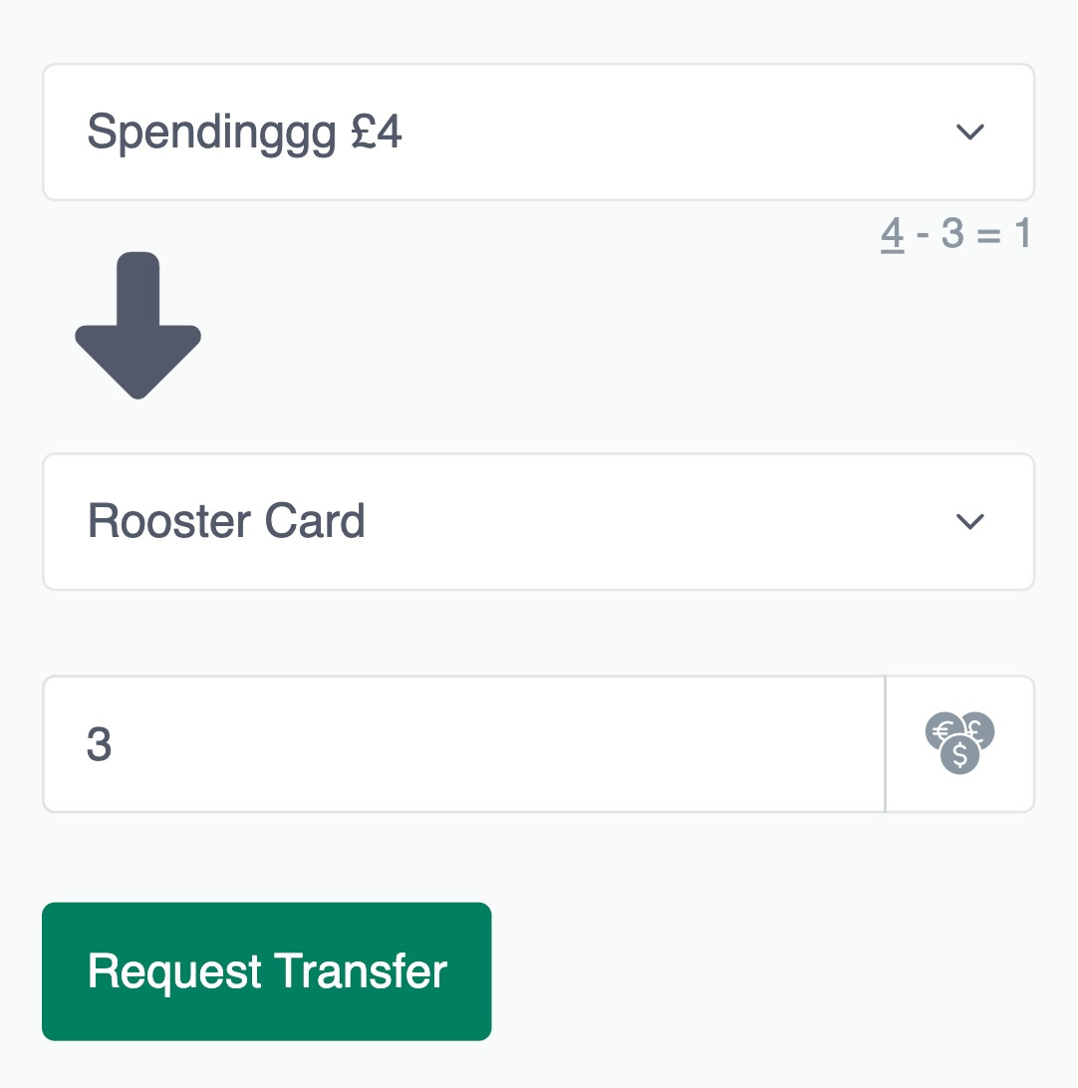Focus the amount field containing 3
The height and width of the screenshot is (1088, 1078).
tap(464, 744)
